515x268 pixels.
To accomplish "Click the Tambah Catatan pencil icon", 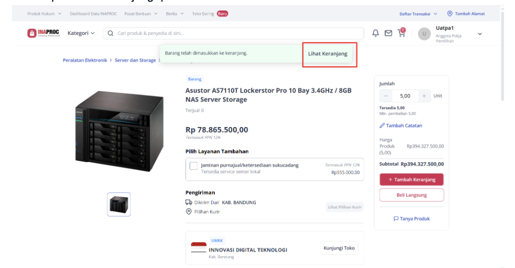I will pyautogui.click(x=382, y=125).
